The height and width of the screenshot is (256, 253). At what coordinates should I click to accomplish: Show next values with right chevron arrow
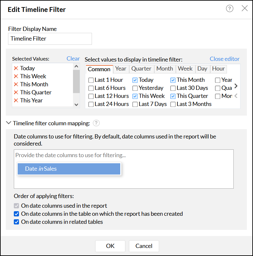coord(236,86)
